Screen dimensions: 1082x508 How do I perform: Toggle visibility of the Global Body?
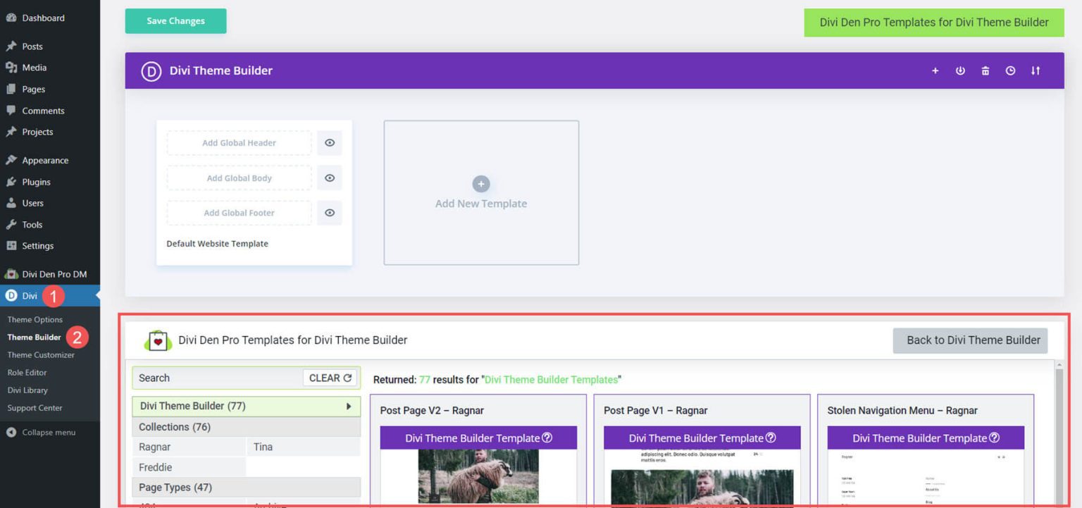[x=329, y=178]
